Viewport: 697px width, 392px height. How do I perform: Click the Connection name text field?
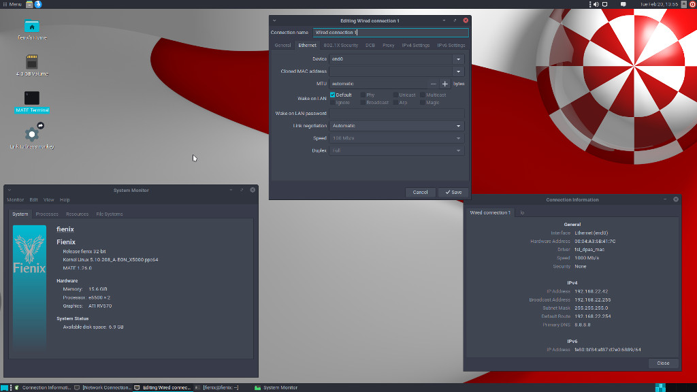click(391, 33)
